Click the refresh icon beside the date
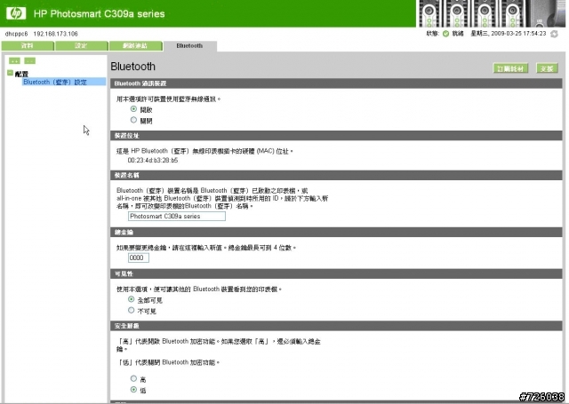Image resolution: width=569 pixels, height=404 pixels. (x=554, y=34)
